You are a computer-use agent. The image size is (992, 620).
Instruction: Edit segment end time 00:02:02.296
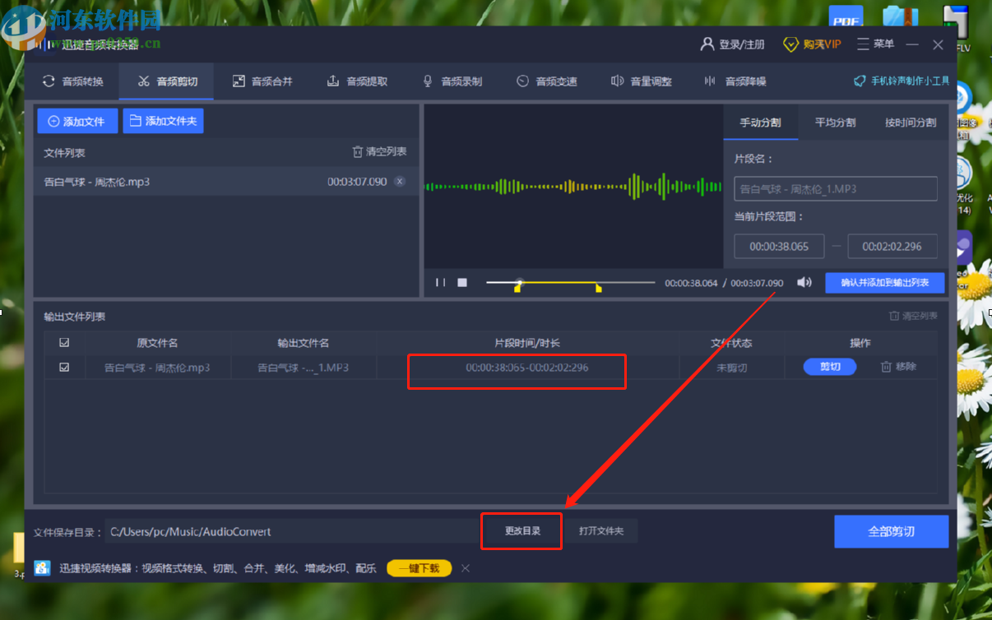893,246
